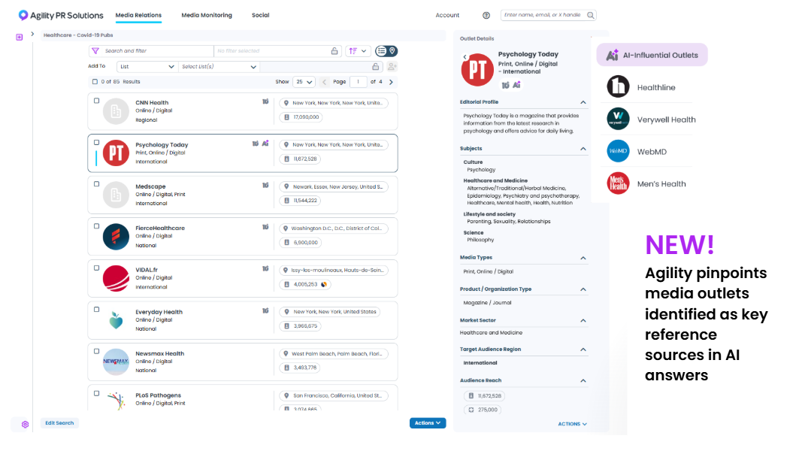The height and width of the screenshot is (460, 808).
Task: Open the blue Actions button
Action: tap(428, 423)
